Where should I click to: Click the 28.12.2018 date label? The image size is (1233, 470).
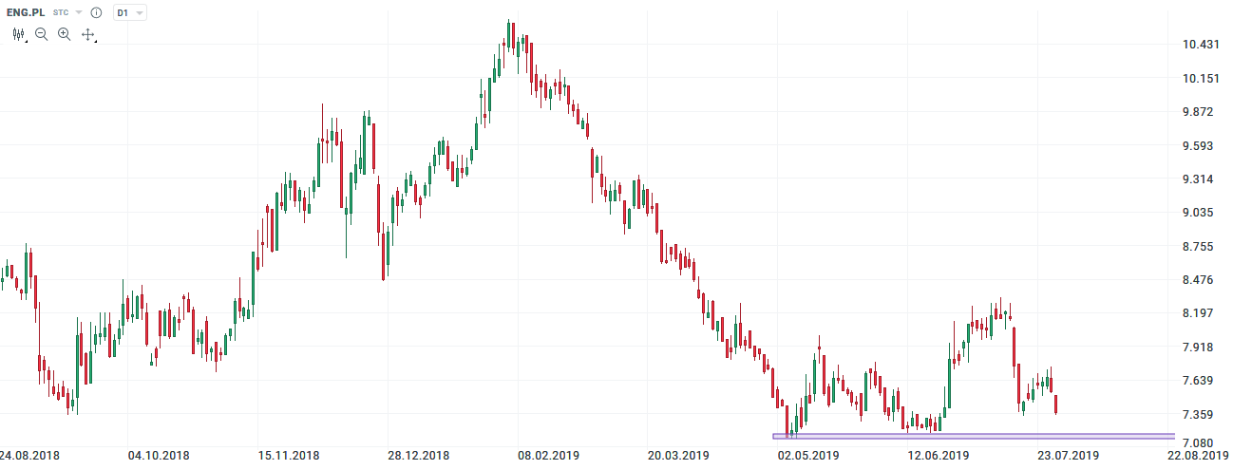click(x=420, y=456)
